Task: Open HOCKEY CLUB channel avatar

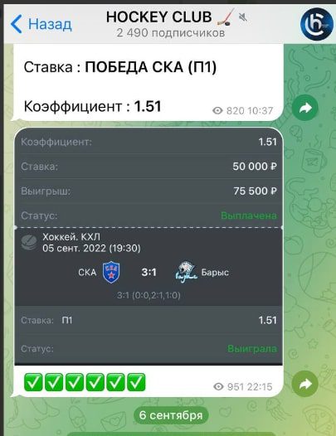Action: coord(317,24)
